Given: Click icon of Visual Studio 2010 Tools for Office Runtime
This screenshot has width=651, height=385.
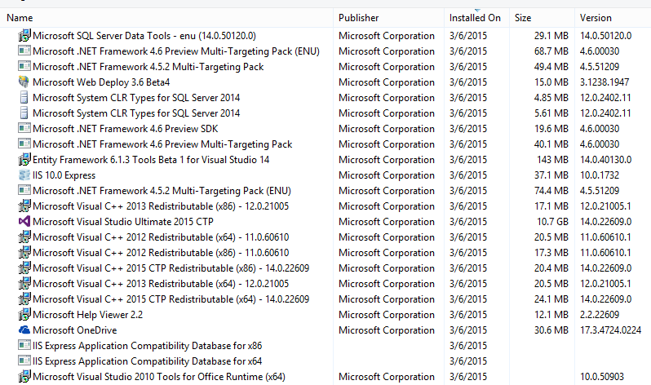Looking at the screenshot, I should (x=24, y=376).
